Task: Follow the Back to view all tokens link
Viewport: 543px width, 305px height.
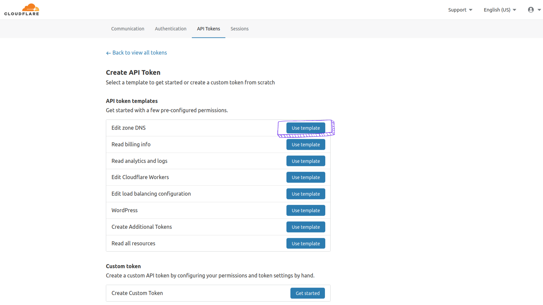Action: point(139,53)
